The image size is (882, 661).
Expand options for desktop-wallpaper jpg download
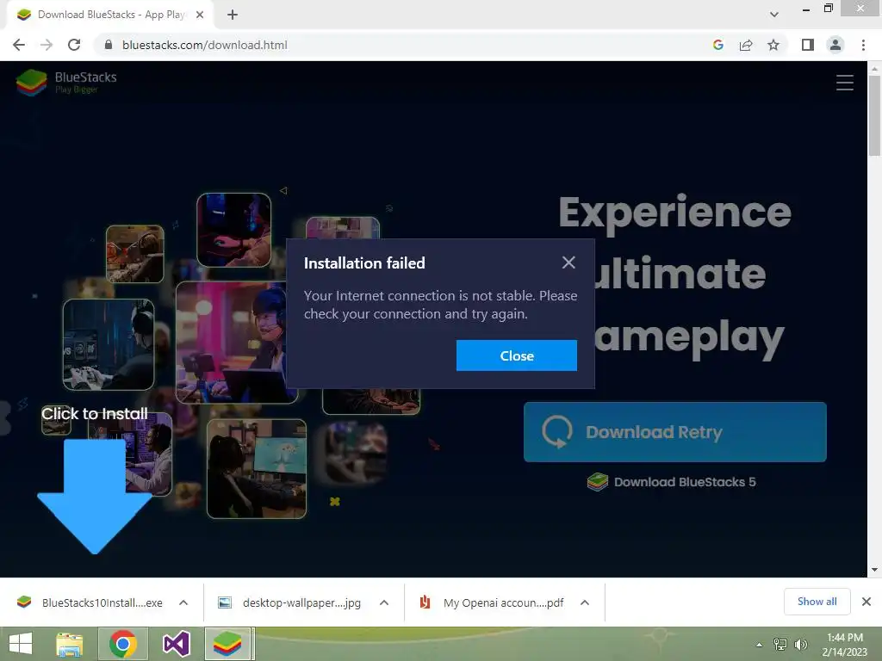coord(384,602)
